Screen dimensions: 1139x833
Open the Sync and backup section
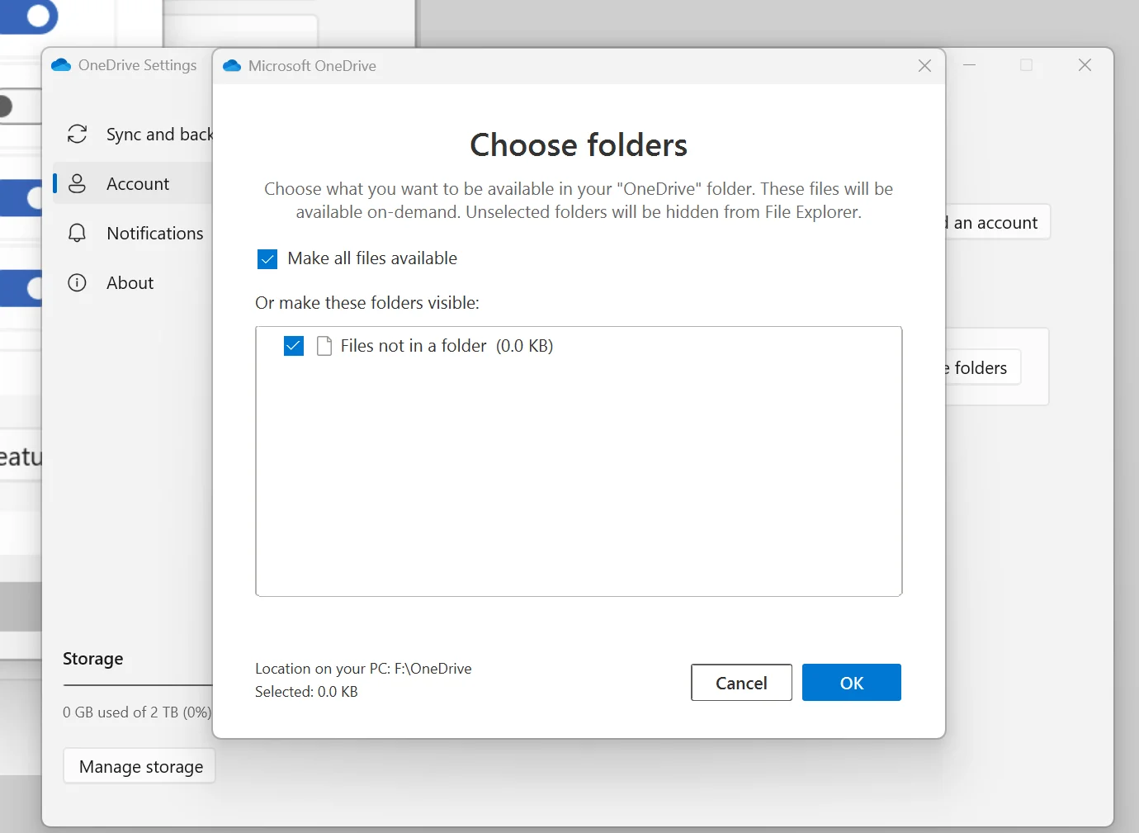[x=134, y=135]
